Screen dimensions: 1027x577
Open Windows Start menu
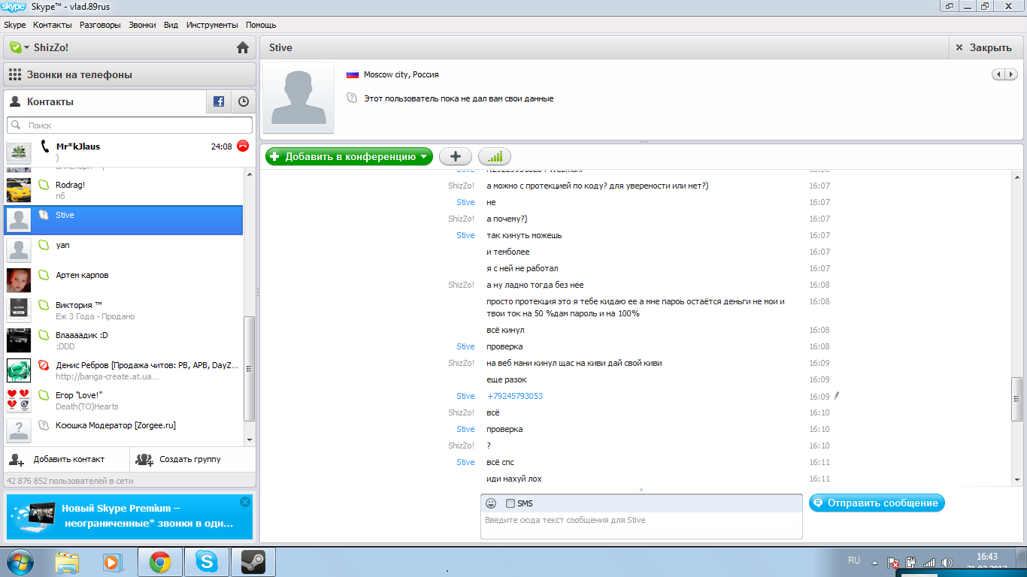tap(20, 561)
